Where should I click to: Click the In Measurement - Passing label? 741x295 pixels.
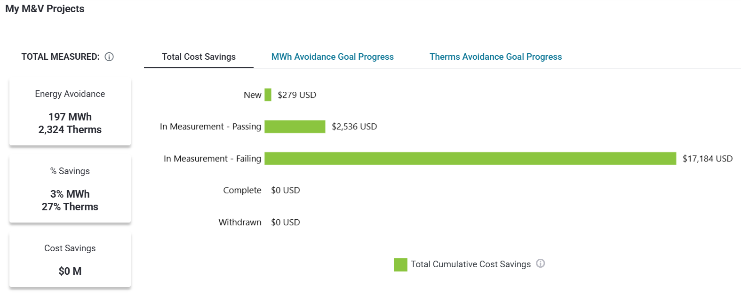(210, 127)
